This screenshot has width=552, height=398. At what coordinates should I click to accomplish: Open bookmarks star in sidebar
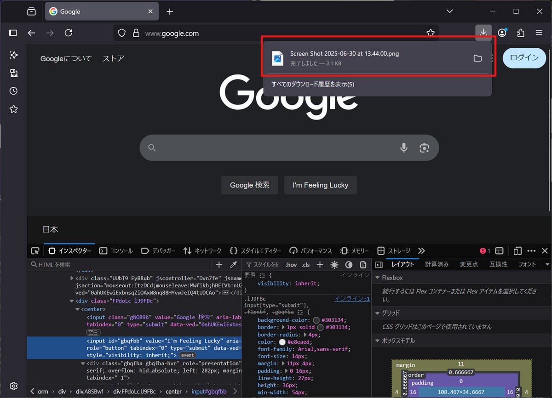[x=13, y=109]
